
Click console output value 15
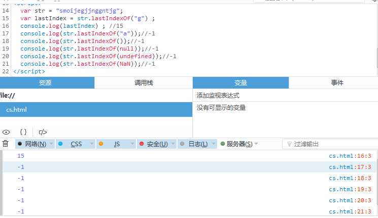21,156
